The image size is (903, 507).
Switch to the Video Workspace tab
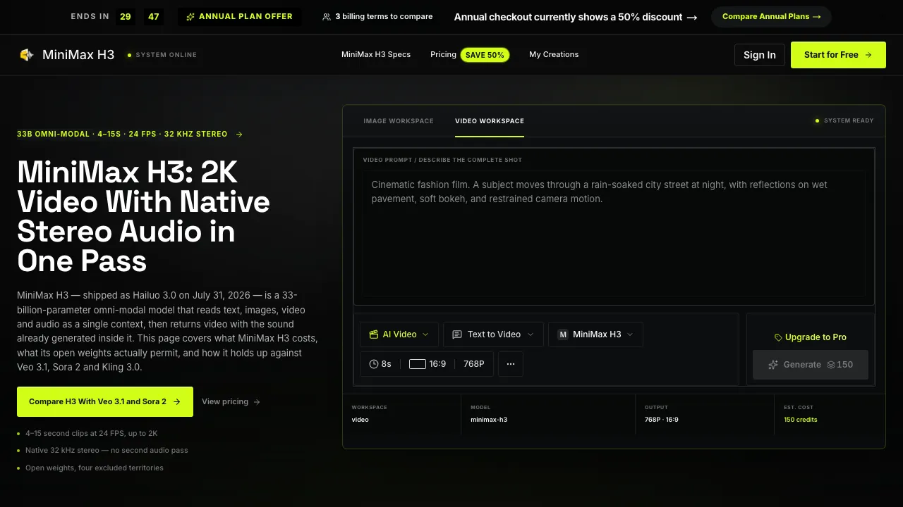[x=490, y=121]
